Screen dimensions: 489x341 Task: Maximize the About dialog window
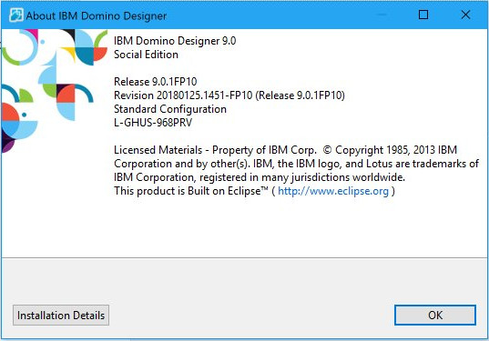pyautogui.click(x=423, y=15)
